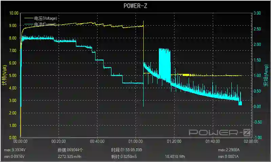Click the 00:40:00 time axis label
The width and height of the screenshot is (271, 162).
(x=97, y=141)
